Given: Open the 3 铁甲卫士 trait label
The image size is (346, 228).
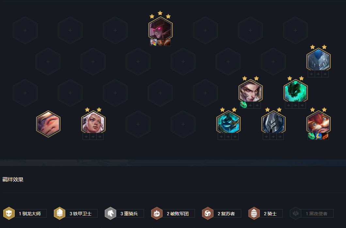Looking at the screenshot, I should pos(81,213).
